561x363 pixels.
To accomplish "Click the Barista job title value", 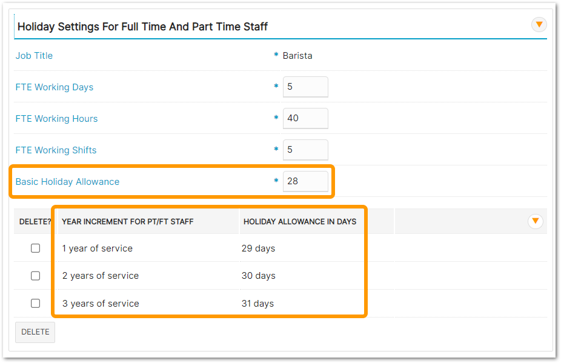I will point(297,56).
